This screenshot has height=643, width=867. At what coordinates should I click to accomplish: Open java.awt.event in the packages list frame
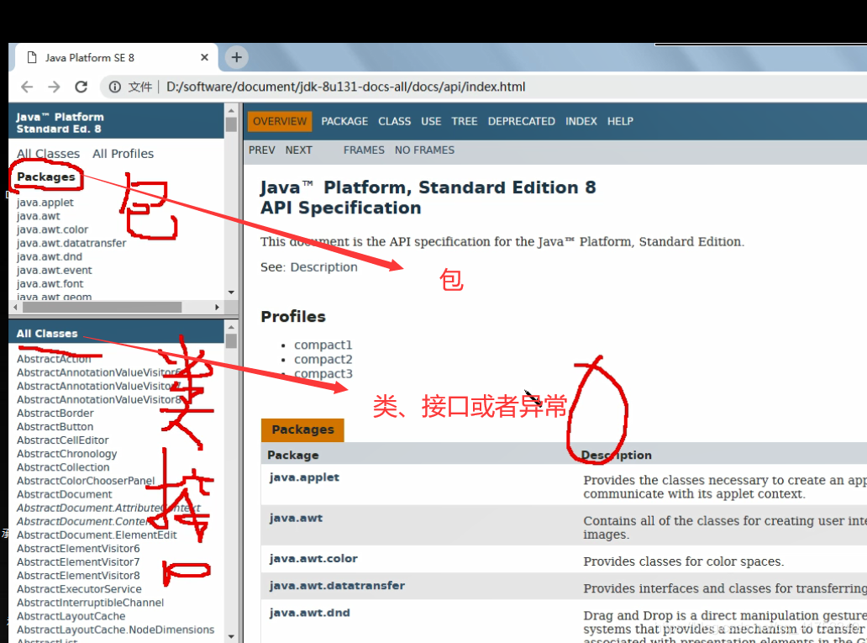pos(54,270)
